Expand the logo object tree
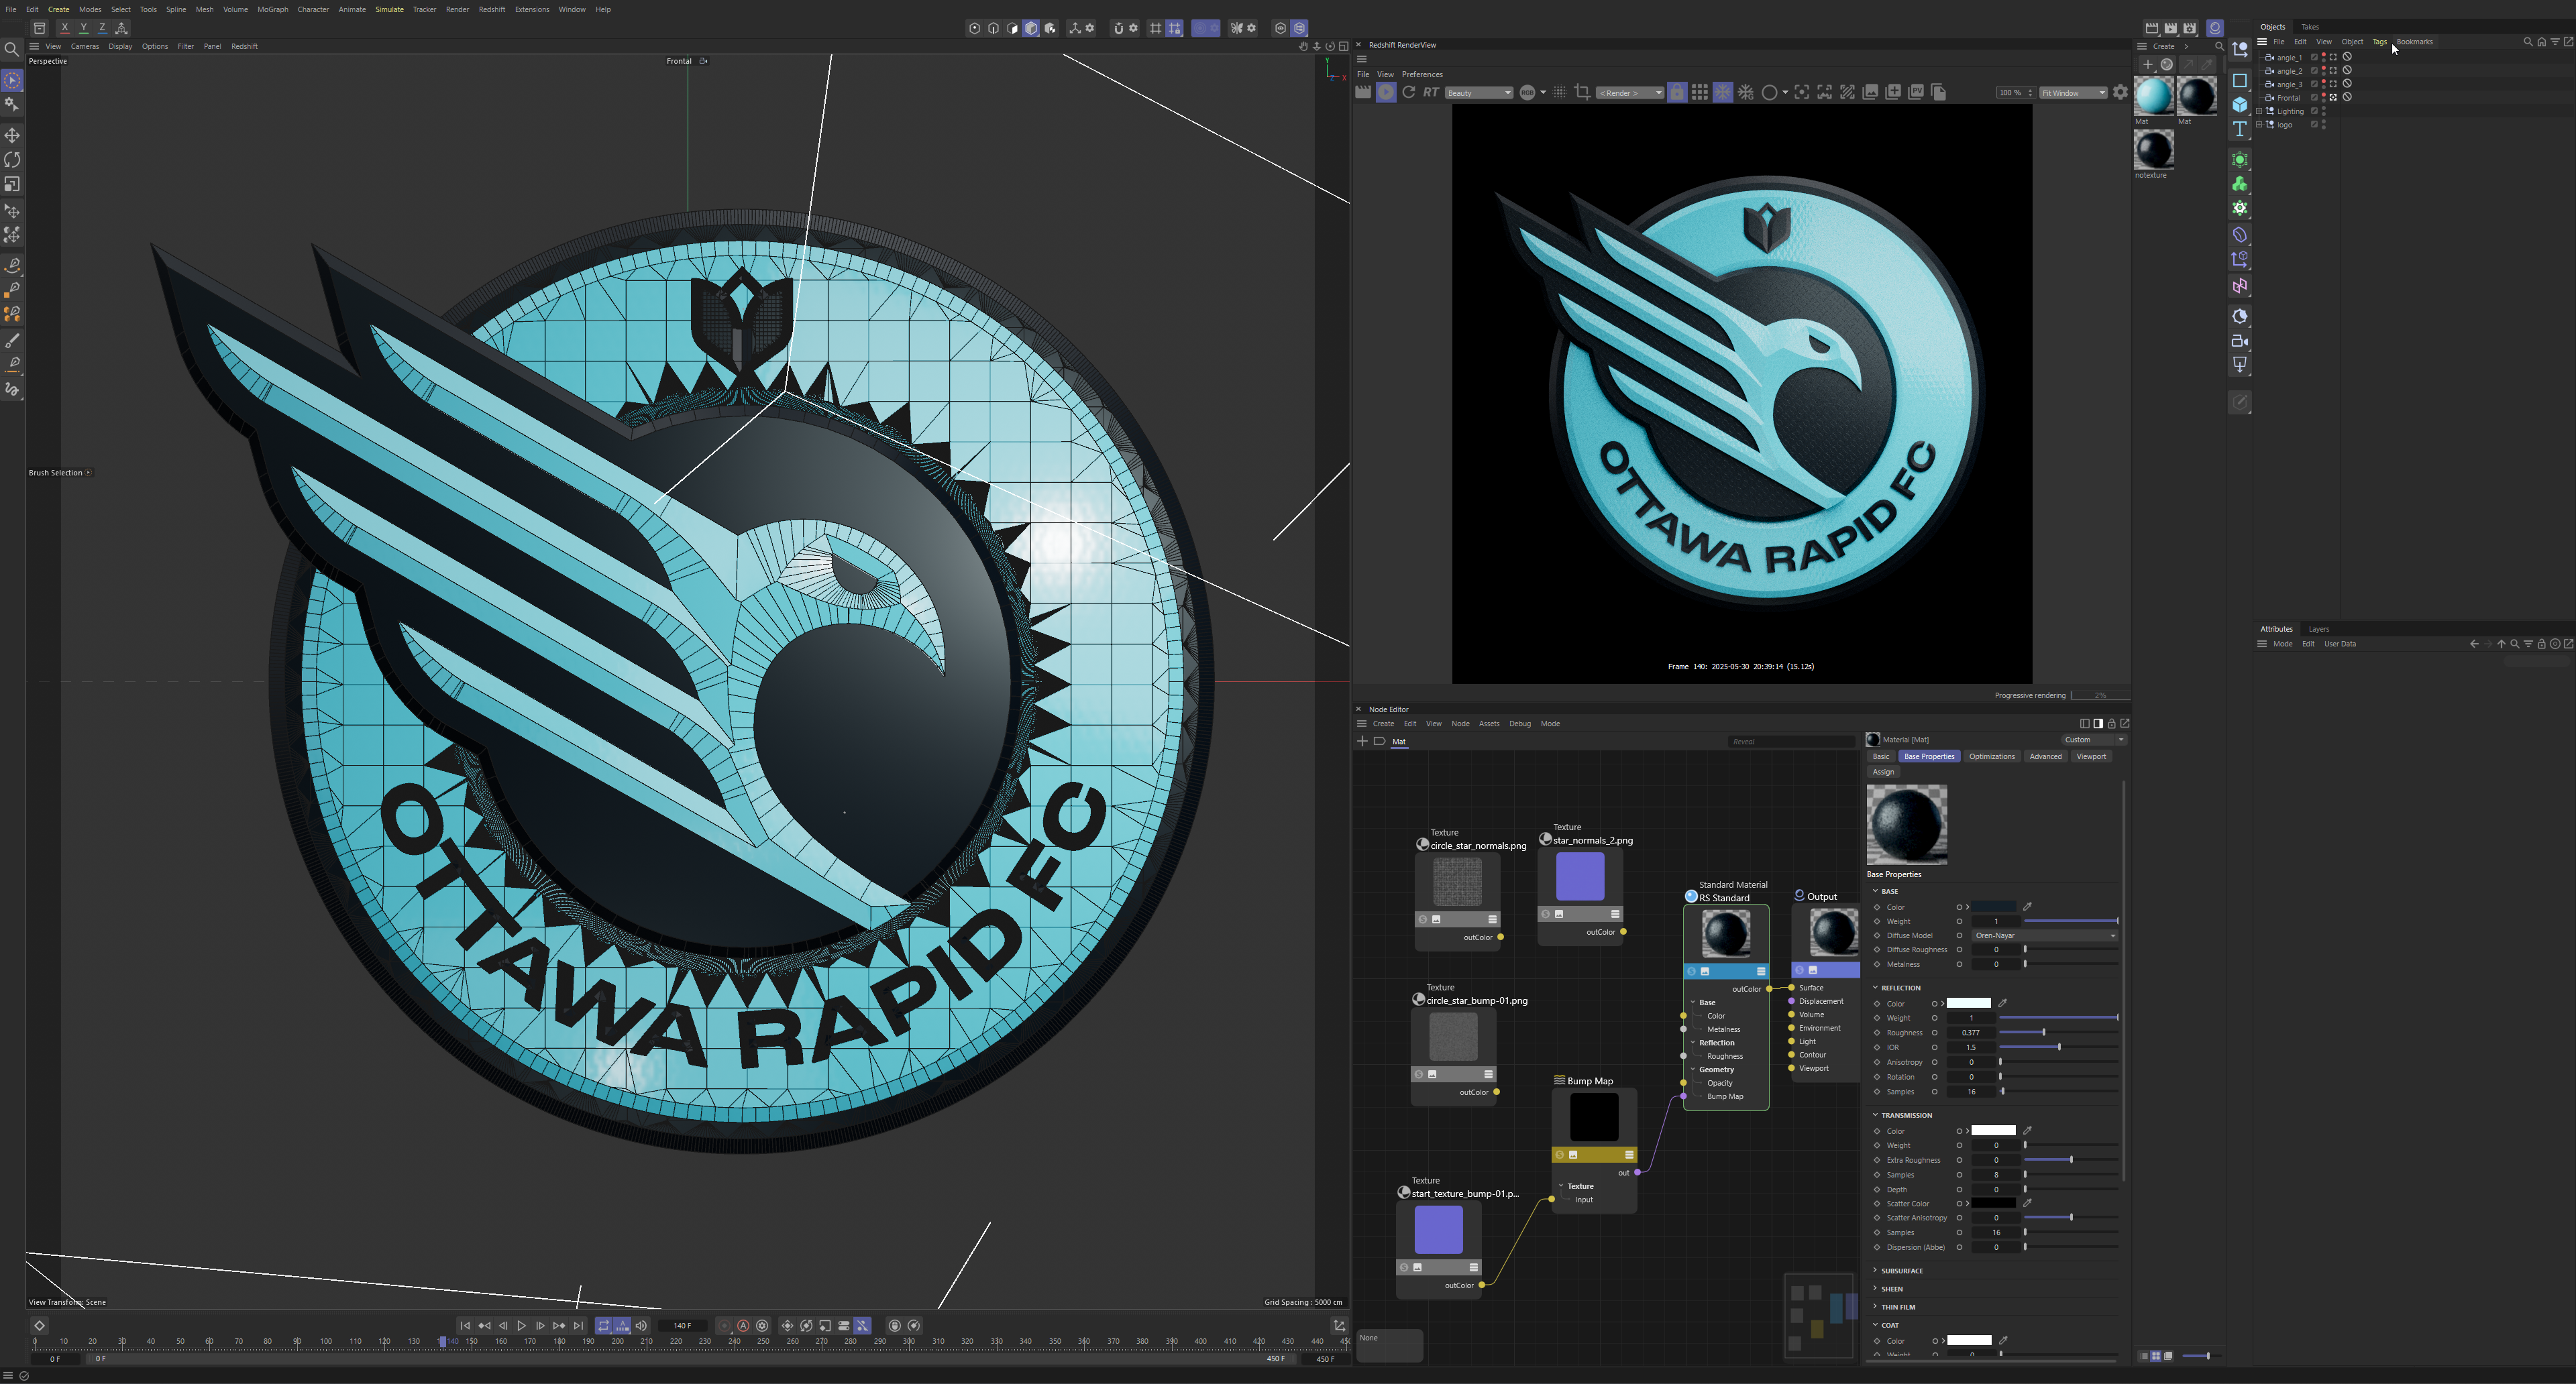Screen dimensions: 2576x1384 tap(2259, 125)
